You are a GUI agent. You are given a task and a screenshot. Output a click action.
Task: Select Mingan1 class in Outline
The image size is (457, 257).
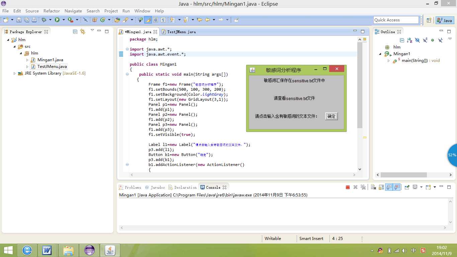[401, 54]
